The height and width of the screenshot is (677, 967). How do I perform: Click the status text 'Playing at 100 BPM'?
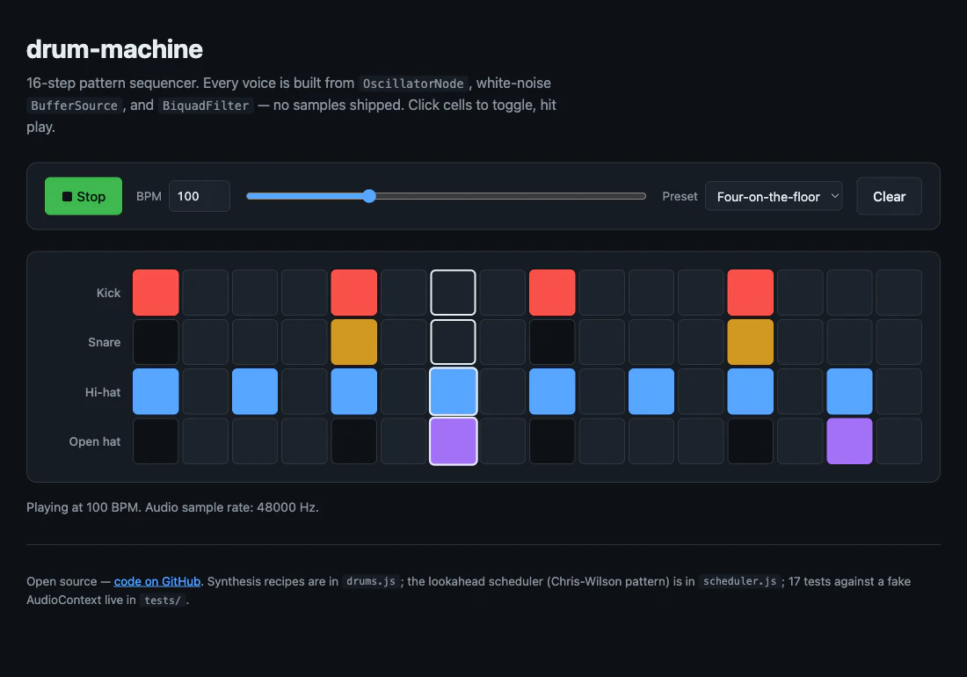click(x=84, y=507)
